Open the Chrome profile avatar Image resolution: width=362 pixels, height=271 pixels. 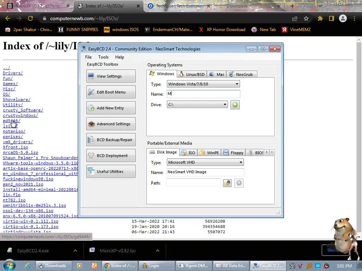[343, 18]
